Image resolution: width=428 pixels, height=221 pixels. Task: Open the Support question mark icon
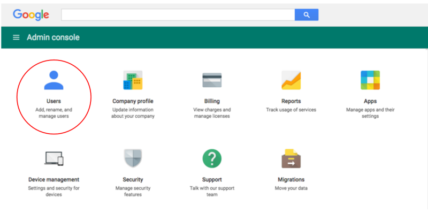click(x=212, y=158)
